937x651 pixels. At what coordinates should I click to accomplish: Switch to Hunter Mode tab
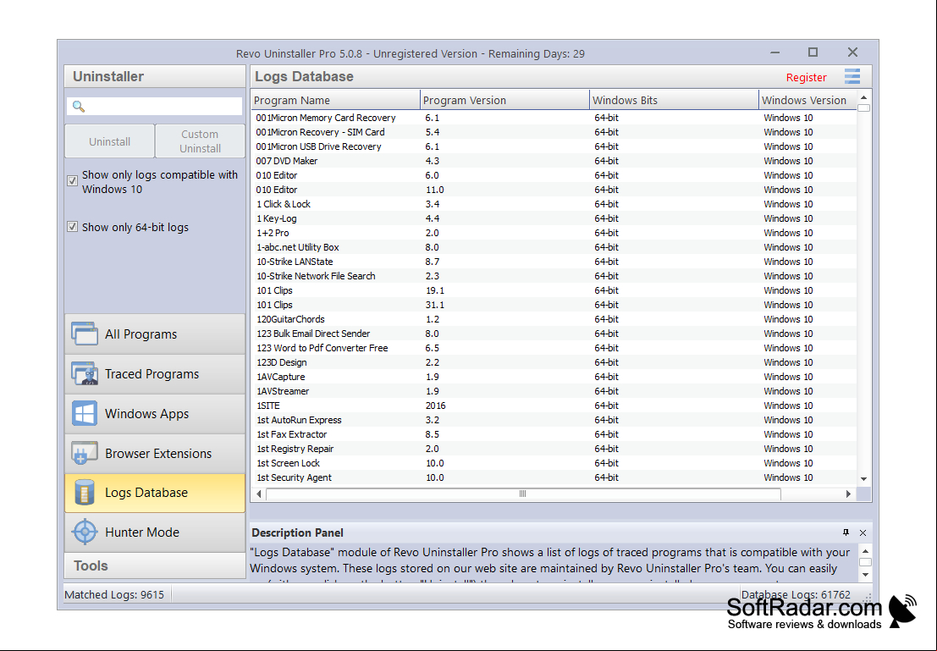[x=155, y=532]
